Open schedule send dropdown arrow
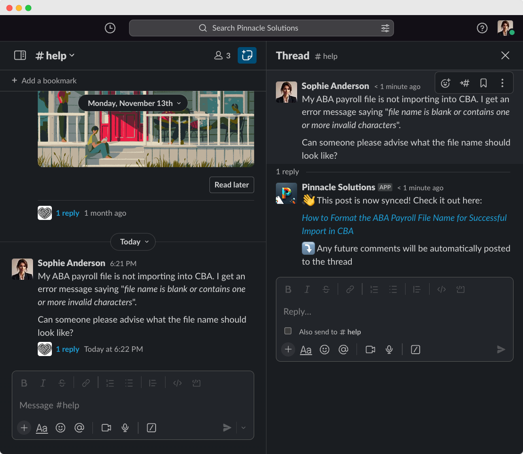This screenshot has width=523, height=454. click(x=243, y=428)
